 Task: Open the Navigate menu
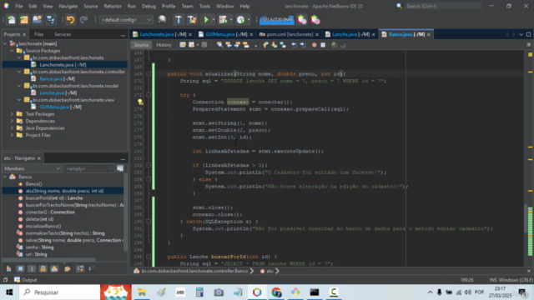[68, 6]
